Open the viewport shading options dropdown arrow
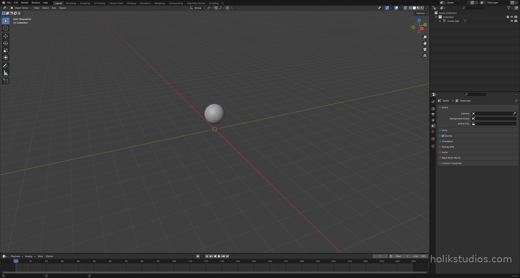 426,8
